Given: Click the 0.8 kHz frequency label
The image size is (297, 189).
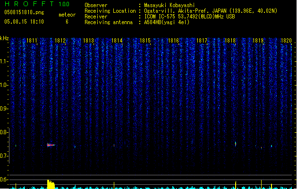Looking at the screenshot, I should [4, 132].
